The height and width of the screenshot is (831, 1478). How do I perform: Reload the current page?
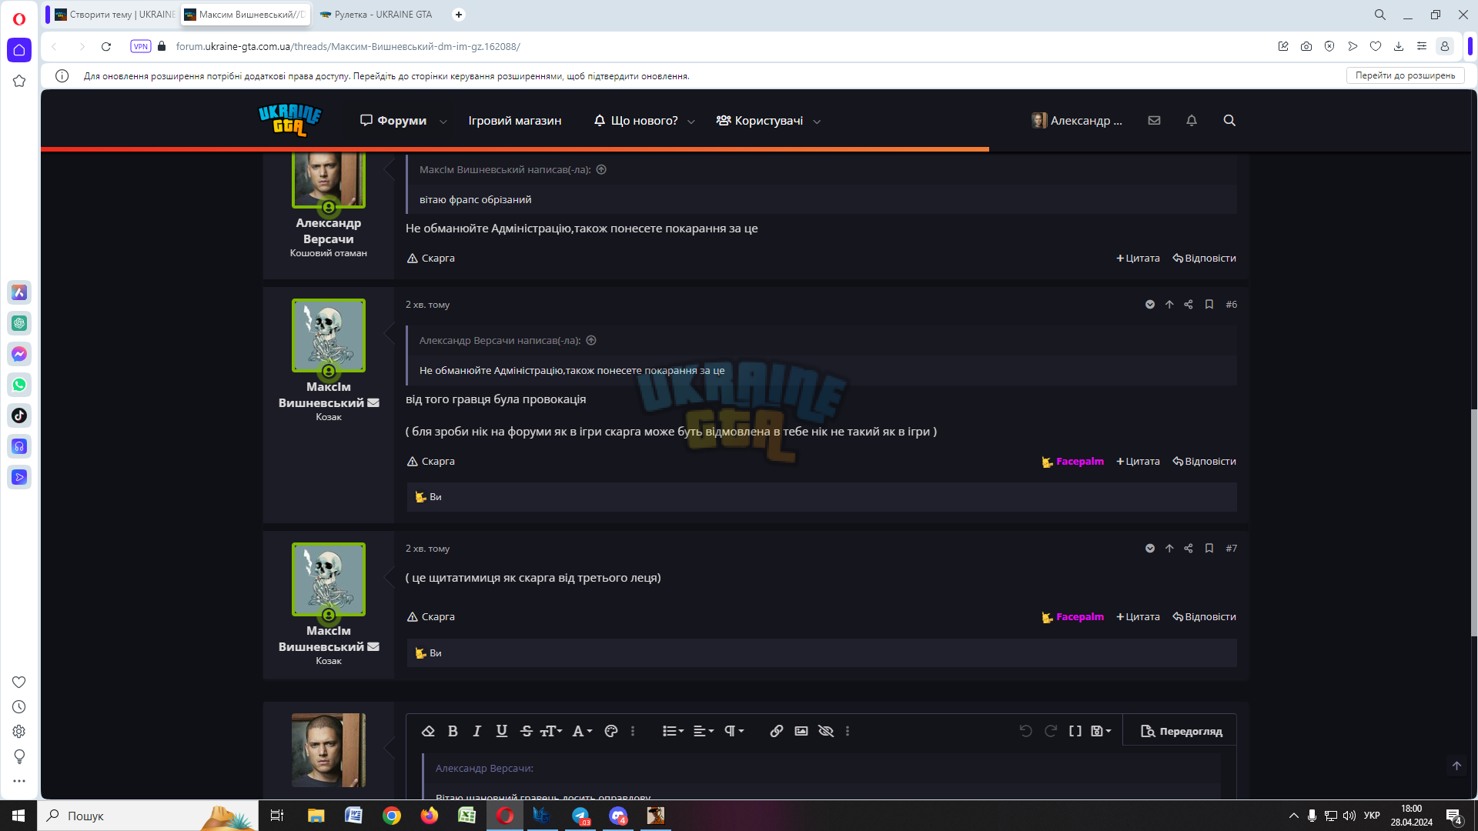tap(106, 46)
